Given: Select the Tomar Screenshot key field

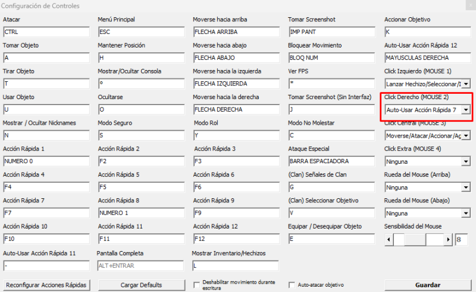Looking at the screenshot, I should coord(331,31).
